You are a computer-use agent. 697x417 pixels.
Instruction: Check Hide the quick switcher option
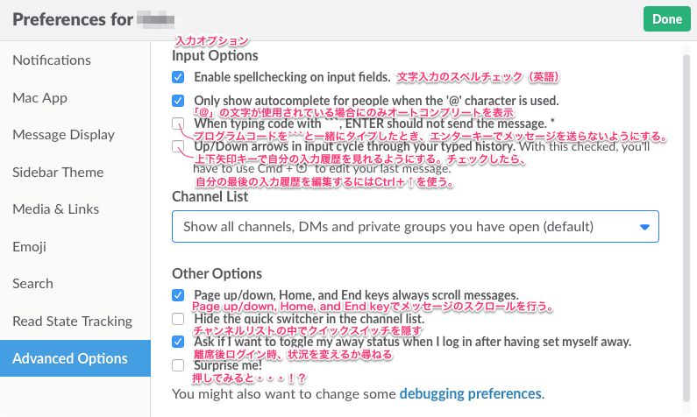pyautogui.click(x=178, y=318)
